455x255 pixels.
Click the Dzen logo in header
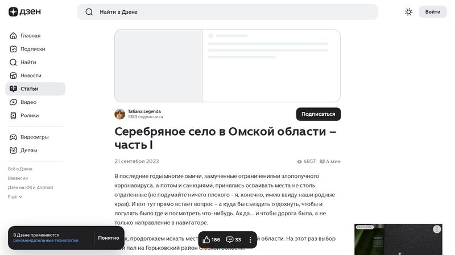pyautogui.click(x=24, y=12)
